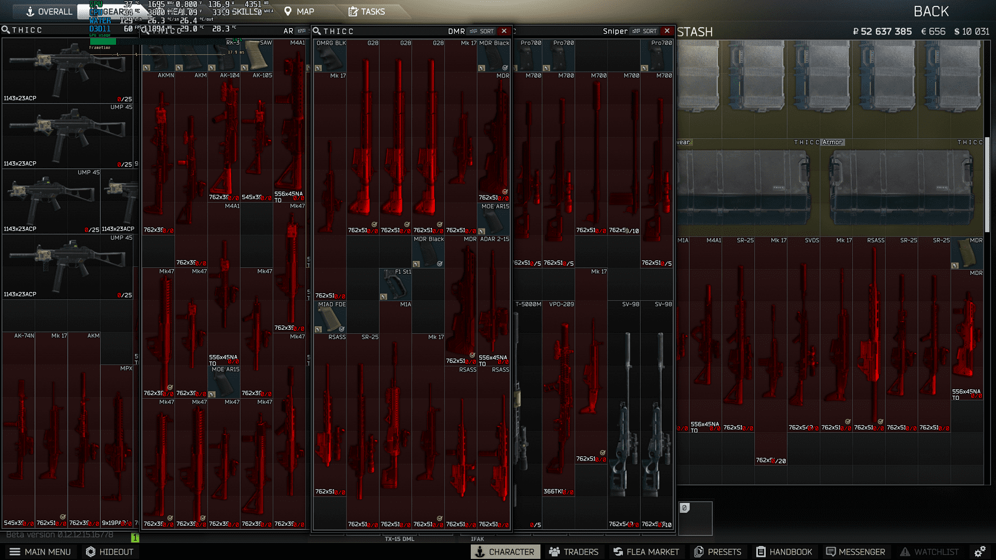Select the MIAD FDE pistol grip
Viewport: 996px width, 560px height.
click(330, 317)
